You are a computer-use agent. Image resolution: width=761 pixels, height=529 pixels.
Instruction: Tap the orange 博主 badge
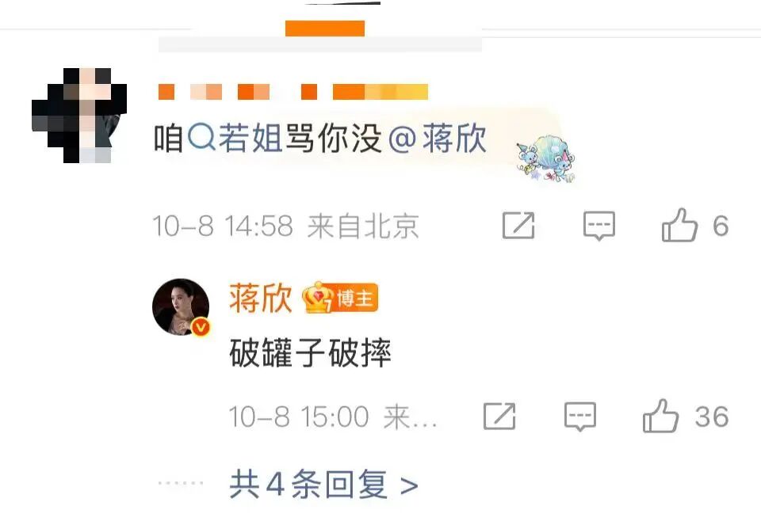[x=355, y=298]
